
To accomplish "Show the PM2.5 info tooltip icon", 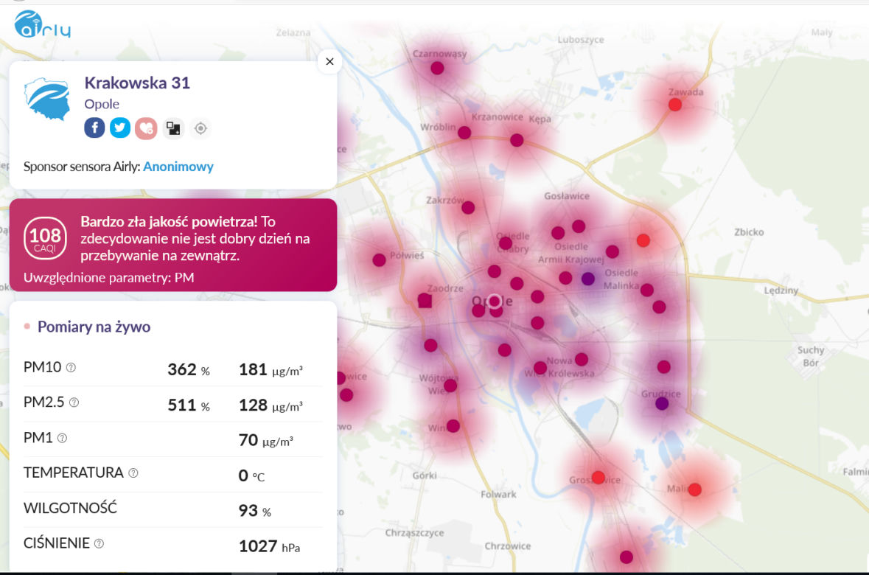I will point(74,402).
